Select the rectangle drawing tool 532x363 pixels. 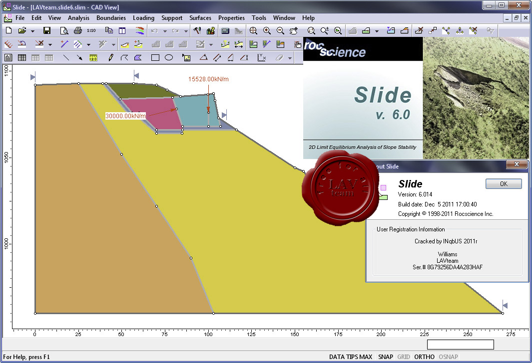pyautogui.click(x=155, y=58)
